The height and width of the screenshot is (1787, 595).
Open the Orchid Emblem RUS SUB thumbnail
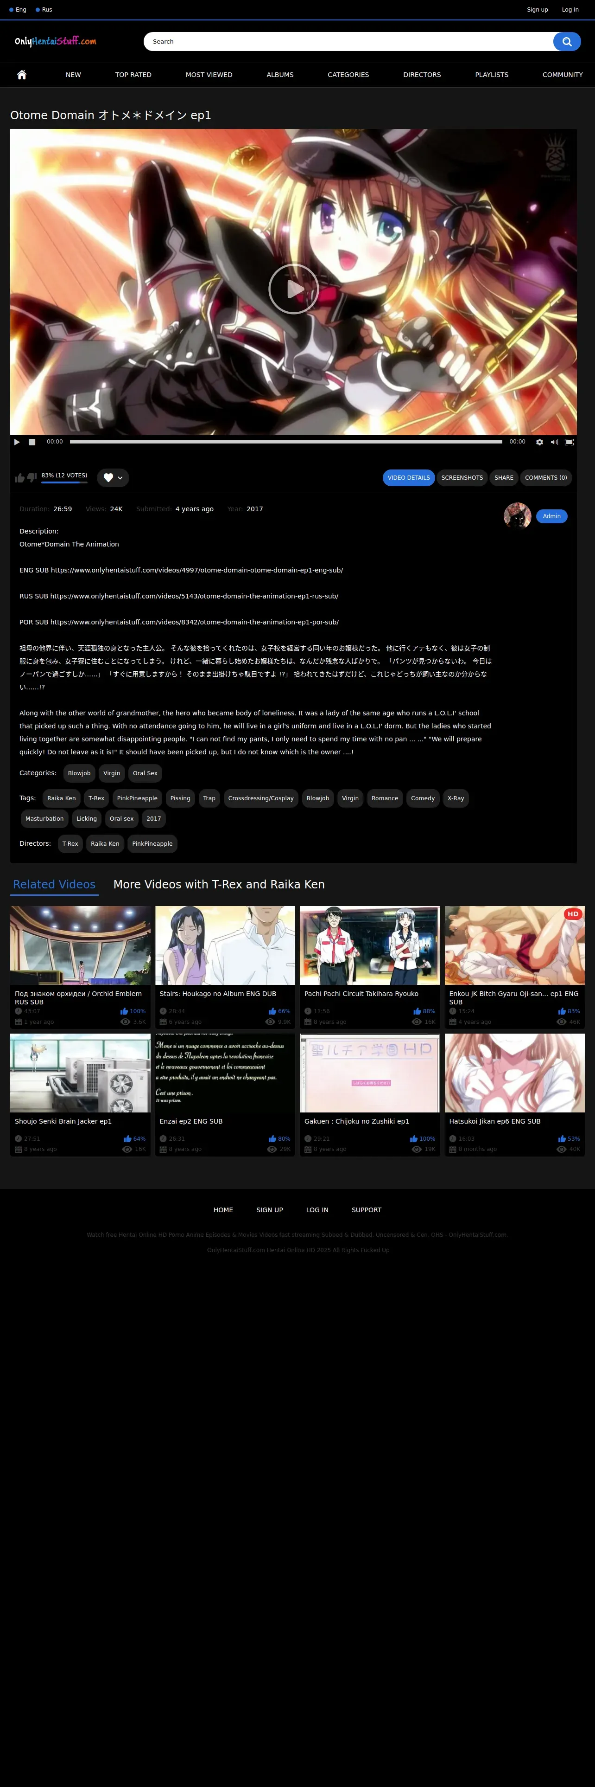coord(80,945)
